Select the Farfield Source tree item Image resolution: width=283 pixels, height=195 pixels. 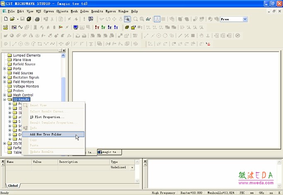click(x=24, y=64)
